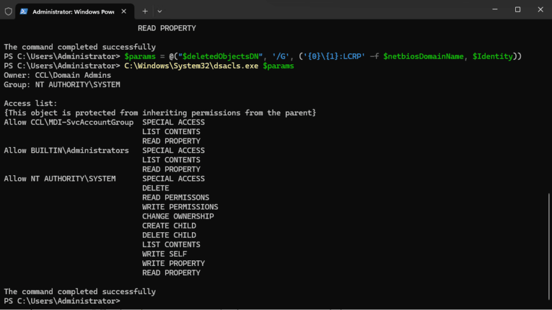Click 'Allow CCL\MDI-SvcAccountGroup' entry
The width and height of the screenshot is (552, 310).
pyautogui.click(x=69, y=123)
